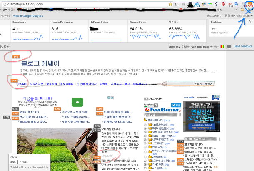
Task: Toggle the show colors swatch icon
Action: tap(222, 47)
